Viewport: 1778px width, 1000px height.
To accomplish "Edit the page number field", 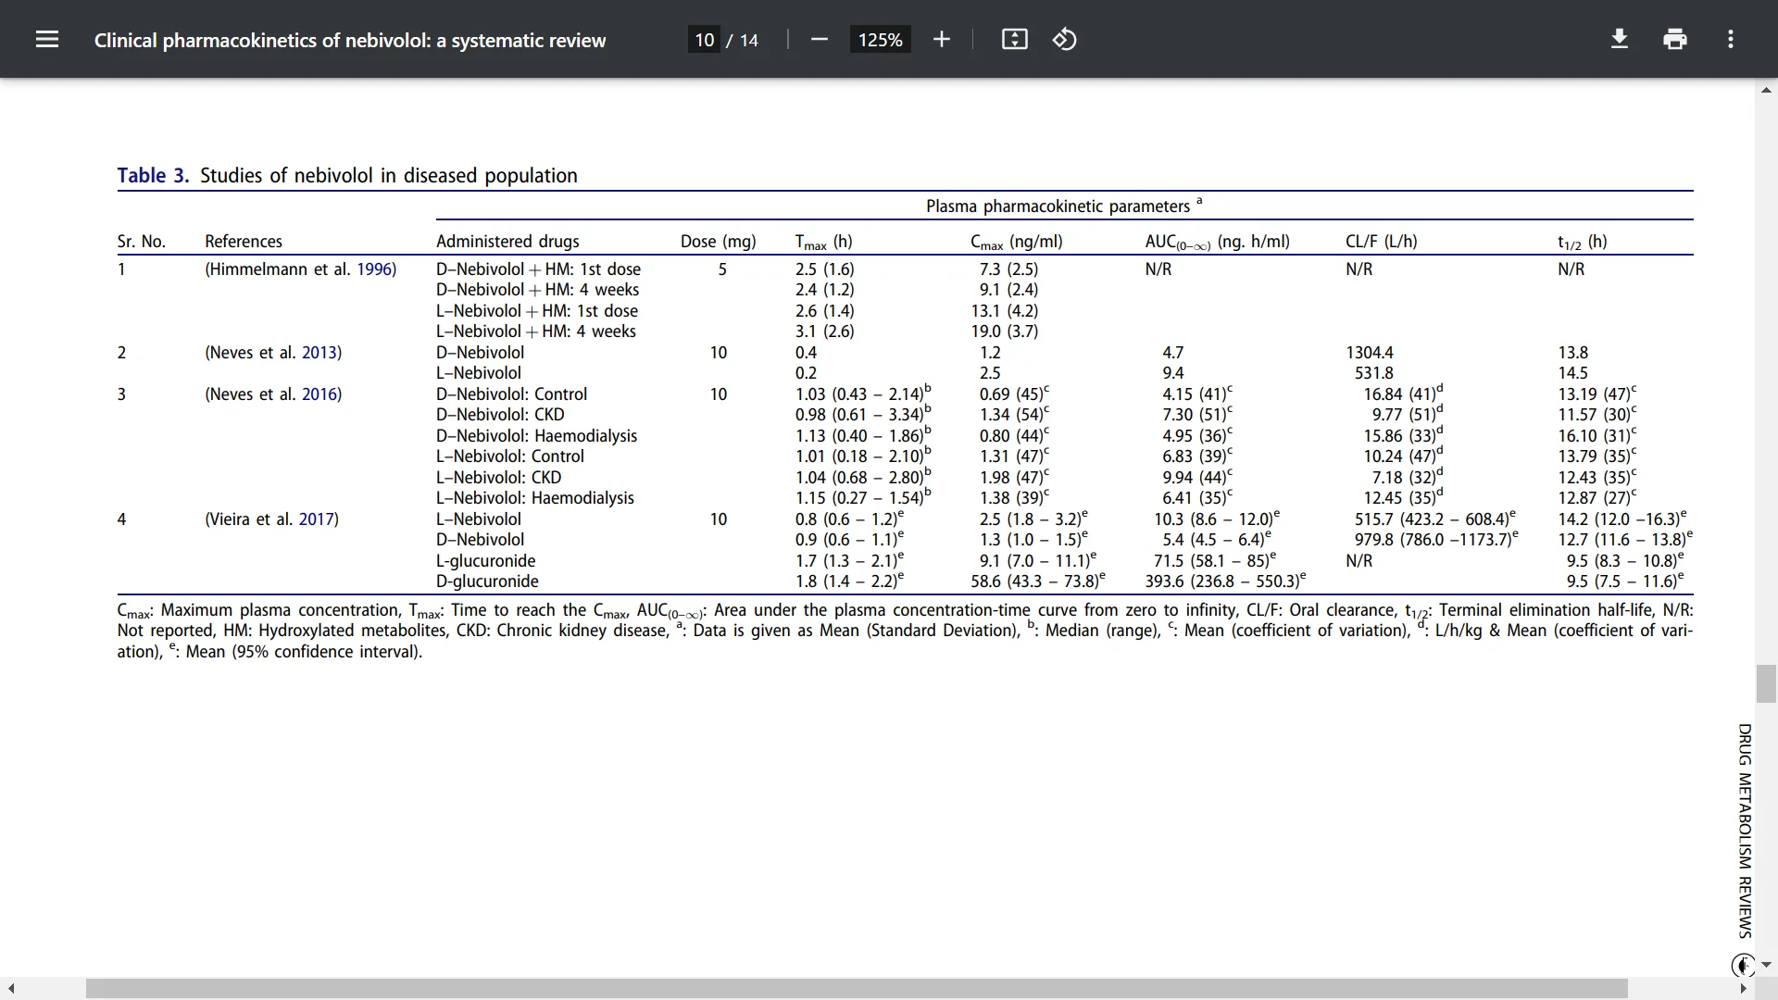I will tap(705, 40).
